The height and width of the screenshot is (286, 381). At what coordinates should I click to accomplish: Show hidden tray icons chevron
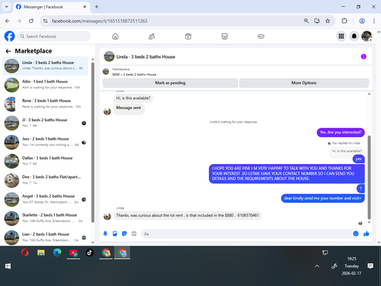[317, 266]
